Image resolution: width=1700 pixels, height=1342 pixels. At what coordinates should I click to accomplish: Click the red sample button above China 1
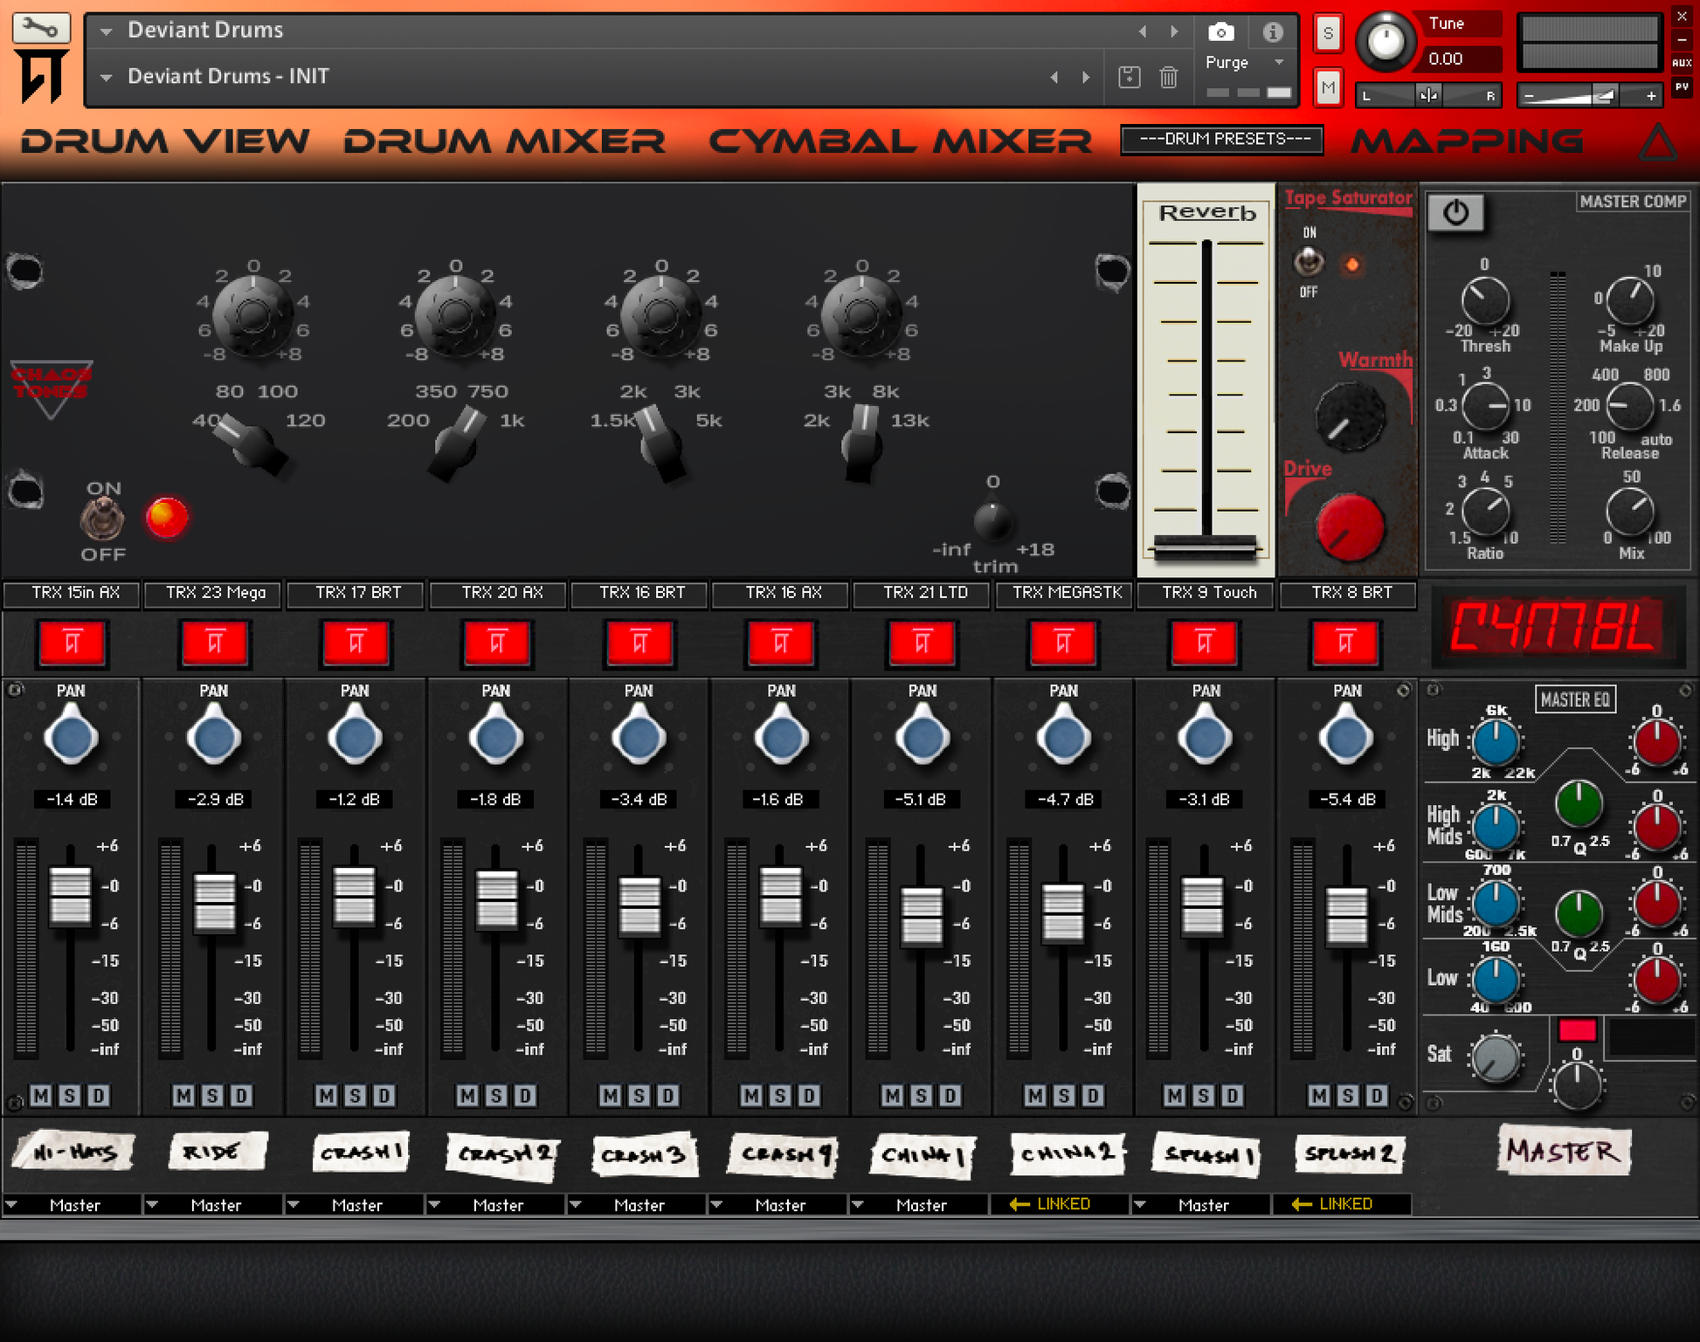[922, 643]
